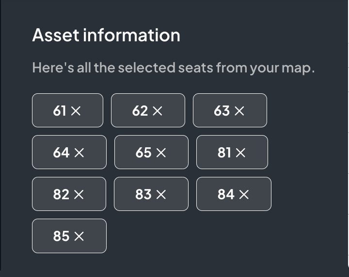The height and width of the screenshot is (277, 349).
Task: Click the X next to seat 65
Action: 161,153
